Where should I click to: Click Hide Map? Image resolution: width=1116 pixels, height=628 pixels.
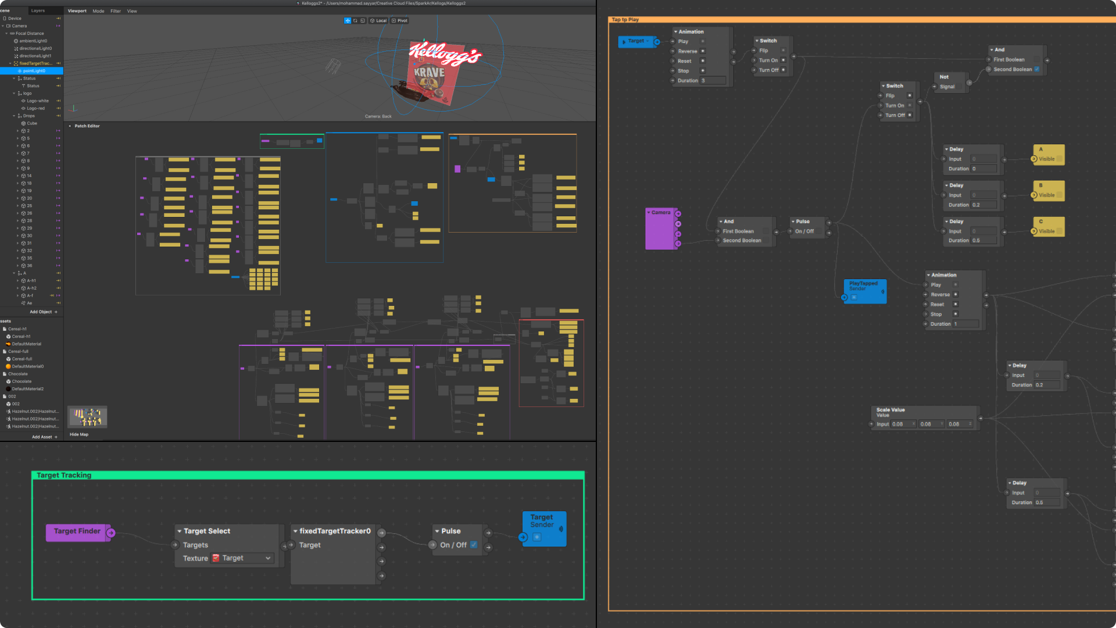tap(79, 434)
